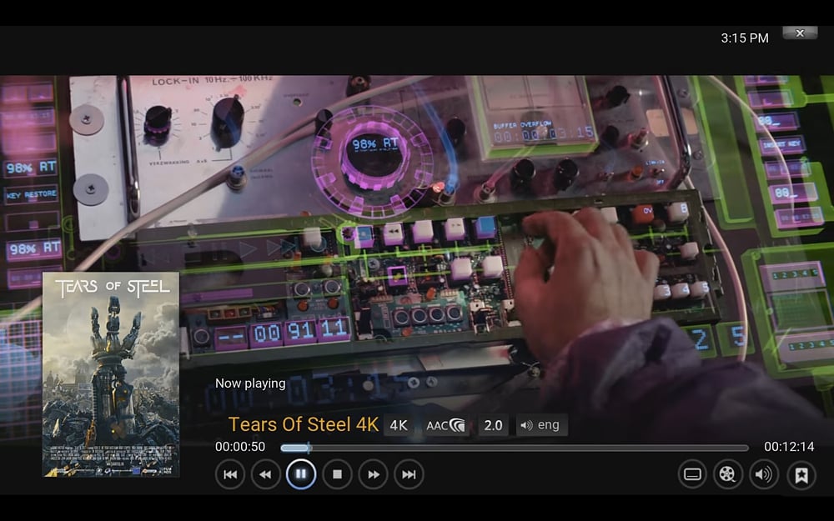The image size is (834, 521).
Task: Open audio settings speaker icon
Action: [x=764, y=474]
